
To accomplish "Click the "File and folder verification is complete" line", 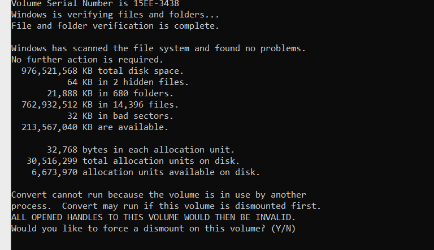I will point(115,26).
